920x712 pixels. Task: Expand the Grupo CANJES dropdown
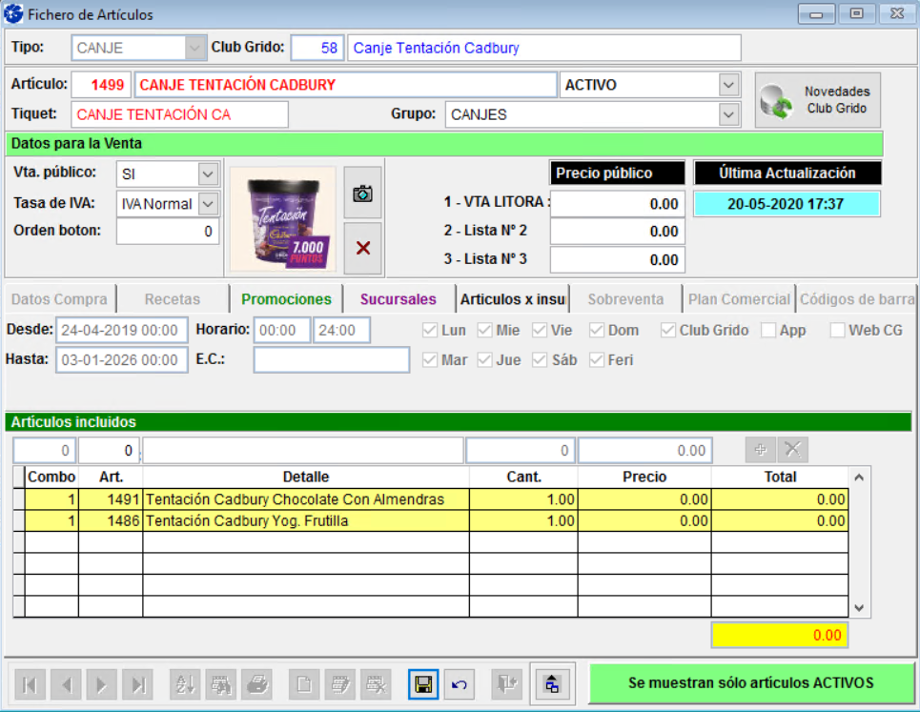pos(728,114)
